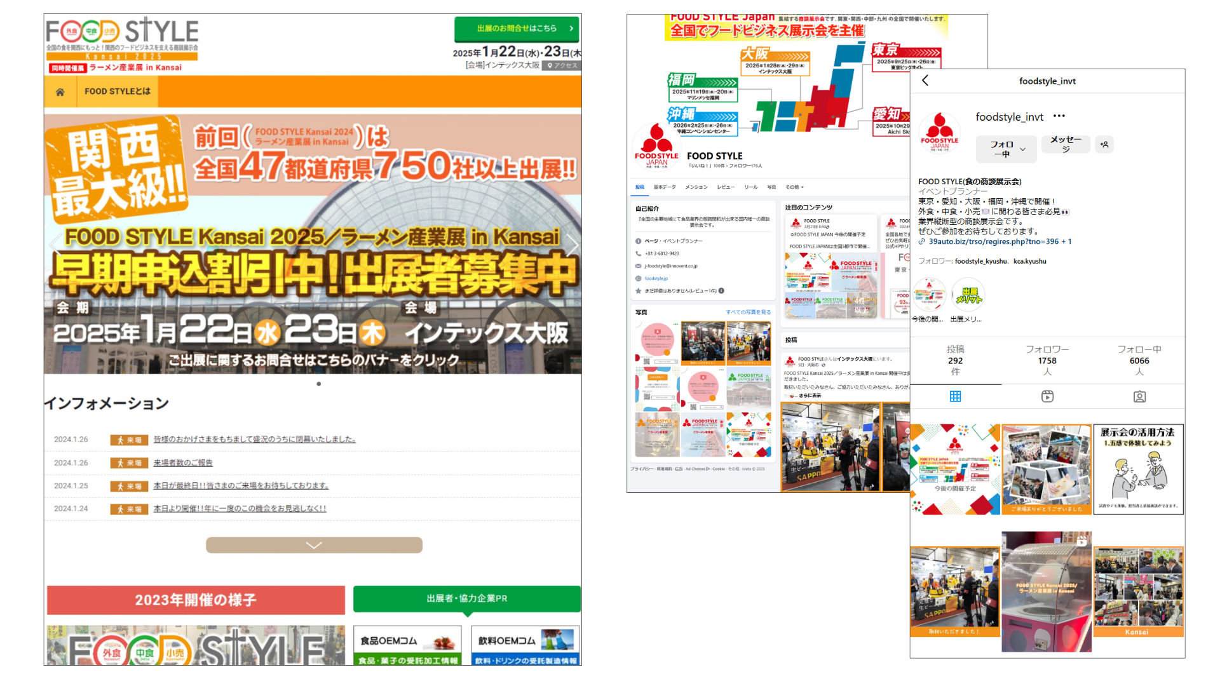This screenshot has height=686, width=1220.
Task: Open the 基本データ tab on Facebook
Action: coord(665,187)
